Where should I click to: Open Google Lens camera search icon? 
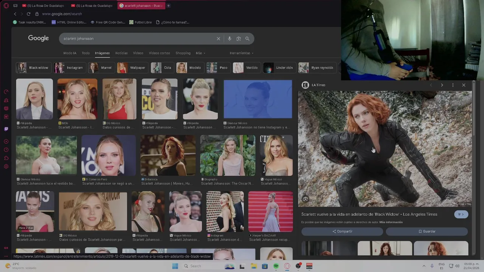coord(239,39)
